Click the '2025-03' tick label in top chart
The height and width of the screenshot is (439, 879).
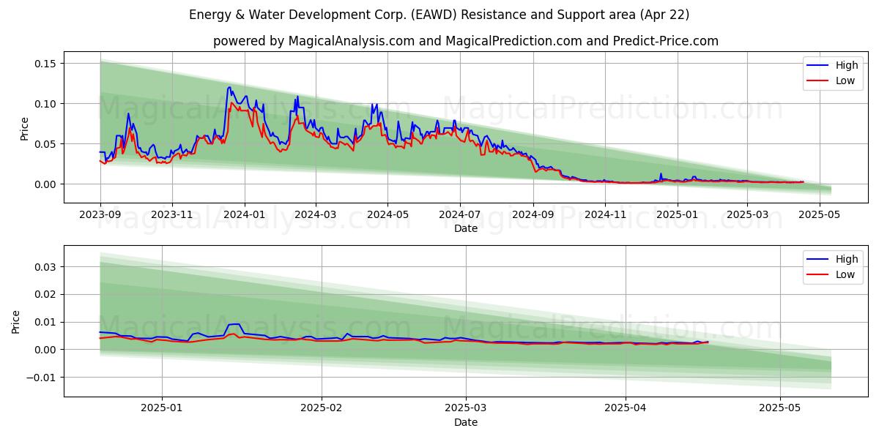(x=747, y=215)
